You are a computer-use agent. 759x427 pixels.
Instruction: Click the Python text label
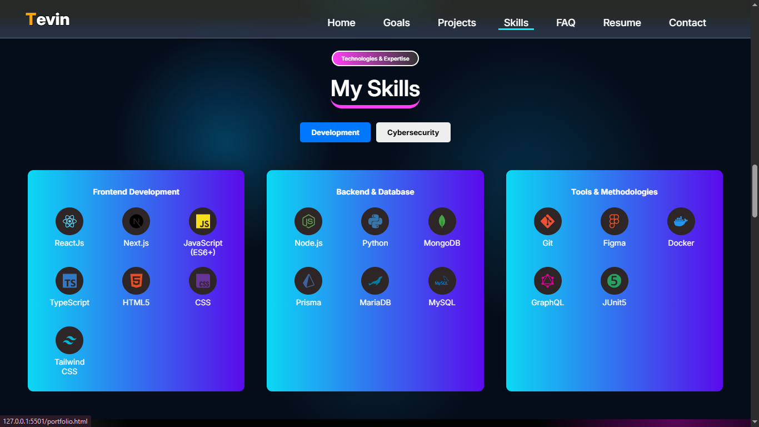pyautogui.click(x=375, y=243)
